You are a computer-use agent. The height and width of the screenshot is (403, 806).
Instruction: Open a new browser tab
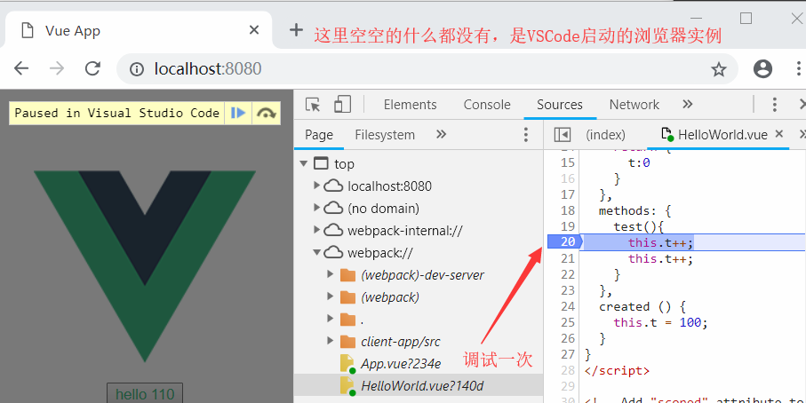[x=296, y=30]
